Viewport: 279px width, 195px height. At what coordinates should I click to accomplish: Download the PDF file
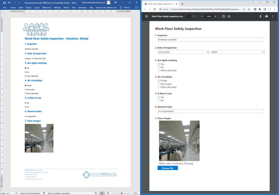pos(260,16)
